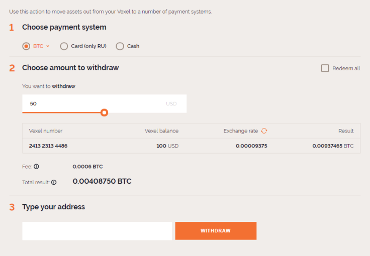Click the Vexel balance column header
The width and height of the screenshot is (370, 256).
(162, 131)
